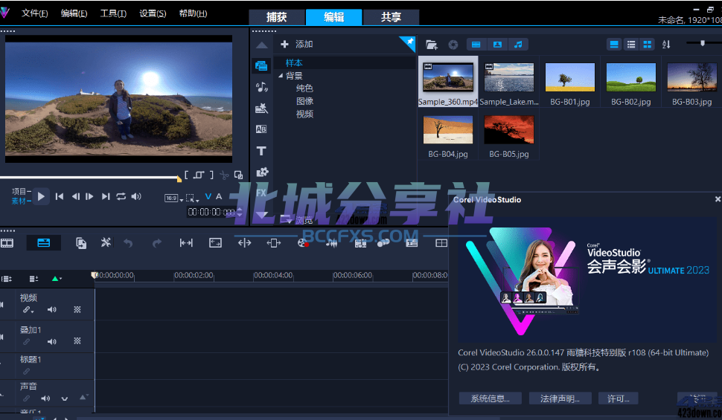722x420 pixels.
Task: Switch to the 共享 tab
Action: click(x=391, y=17)
